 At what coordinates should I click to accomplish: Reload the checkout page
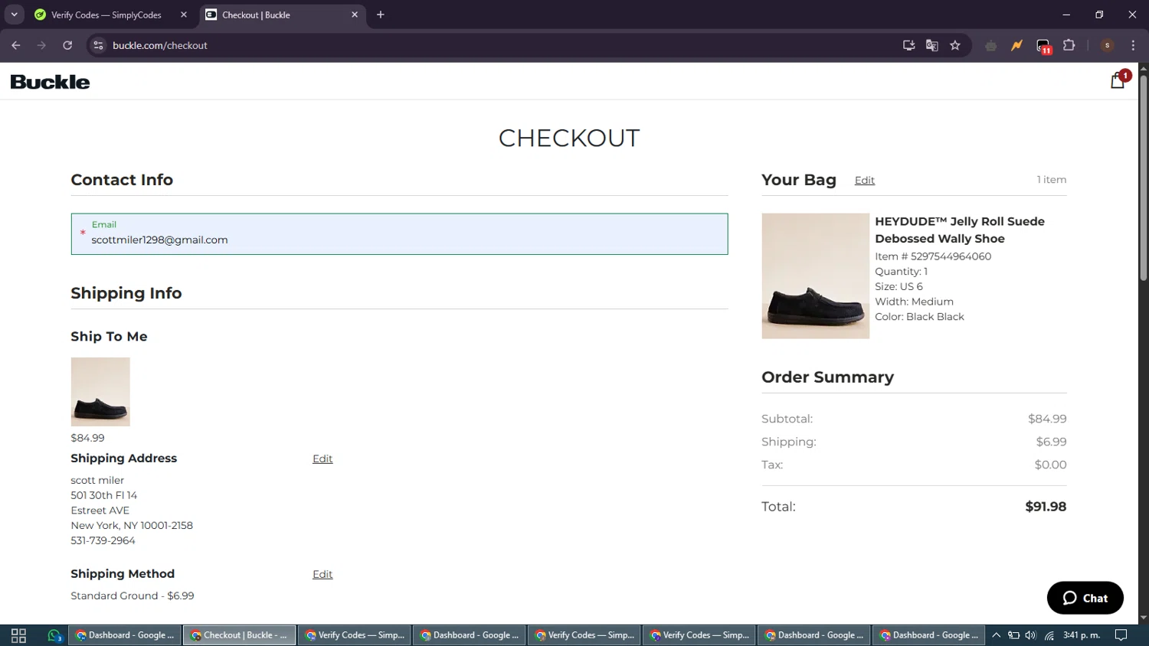click(x=67, y=45)
